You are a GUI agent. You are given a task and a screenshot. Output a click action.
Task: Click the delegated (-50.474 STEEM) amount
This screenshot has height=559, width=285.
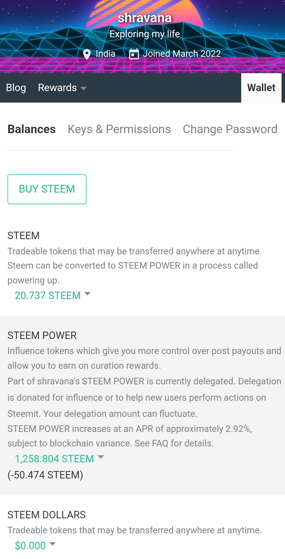pos(45,475)
